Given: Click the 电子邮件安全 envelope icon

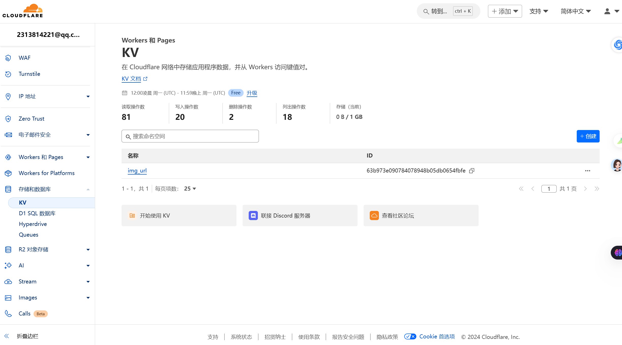Looking at the screenshot, I should (8, 135).
